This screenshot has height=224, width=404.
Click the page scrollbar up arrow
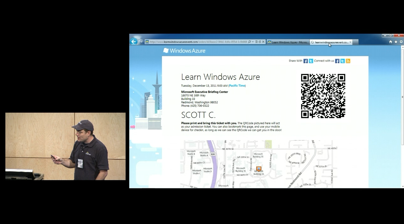point(402,47)
